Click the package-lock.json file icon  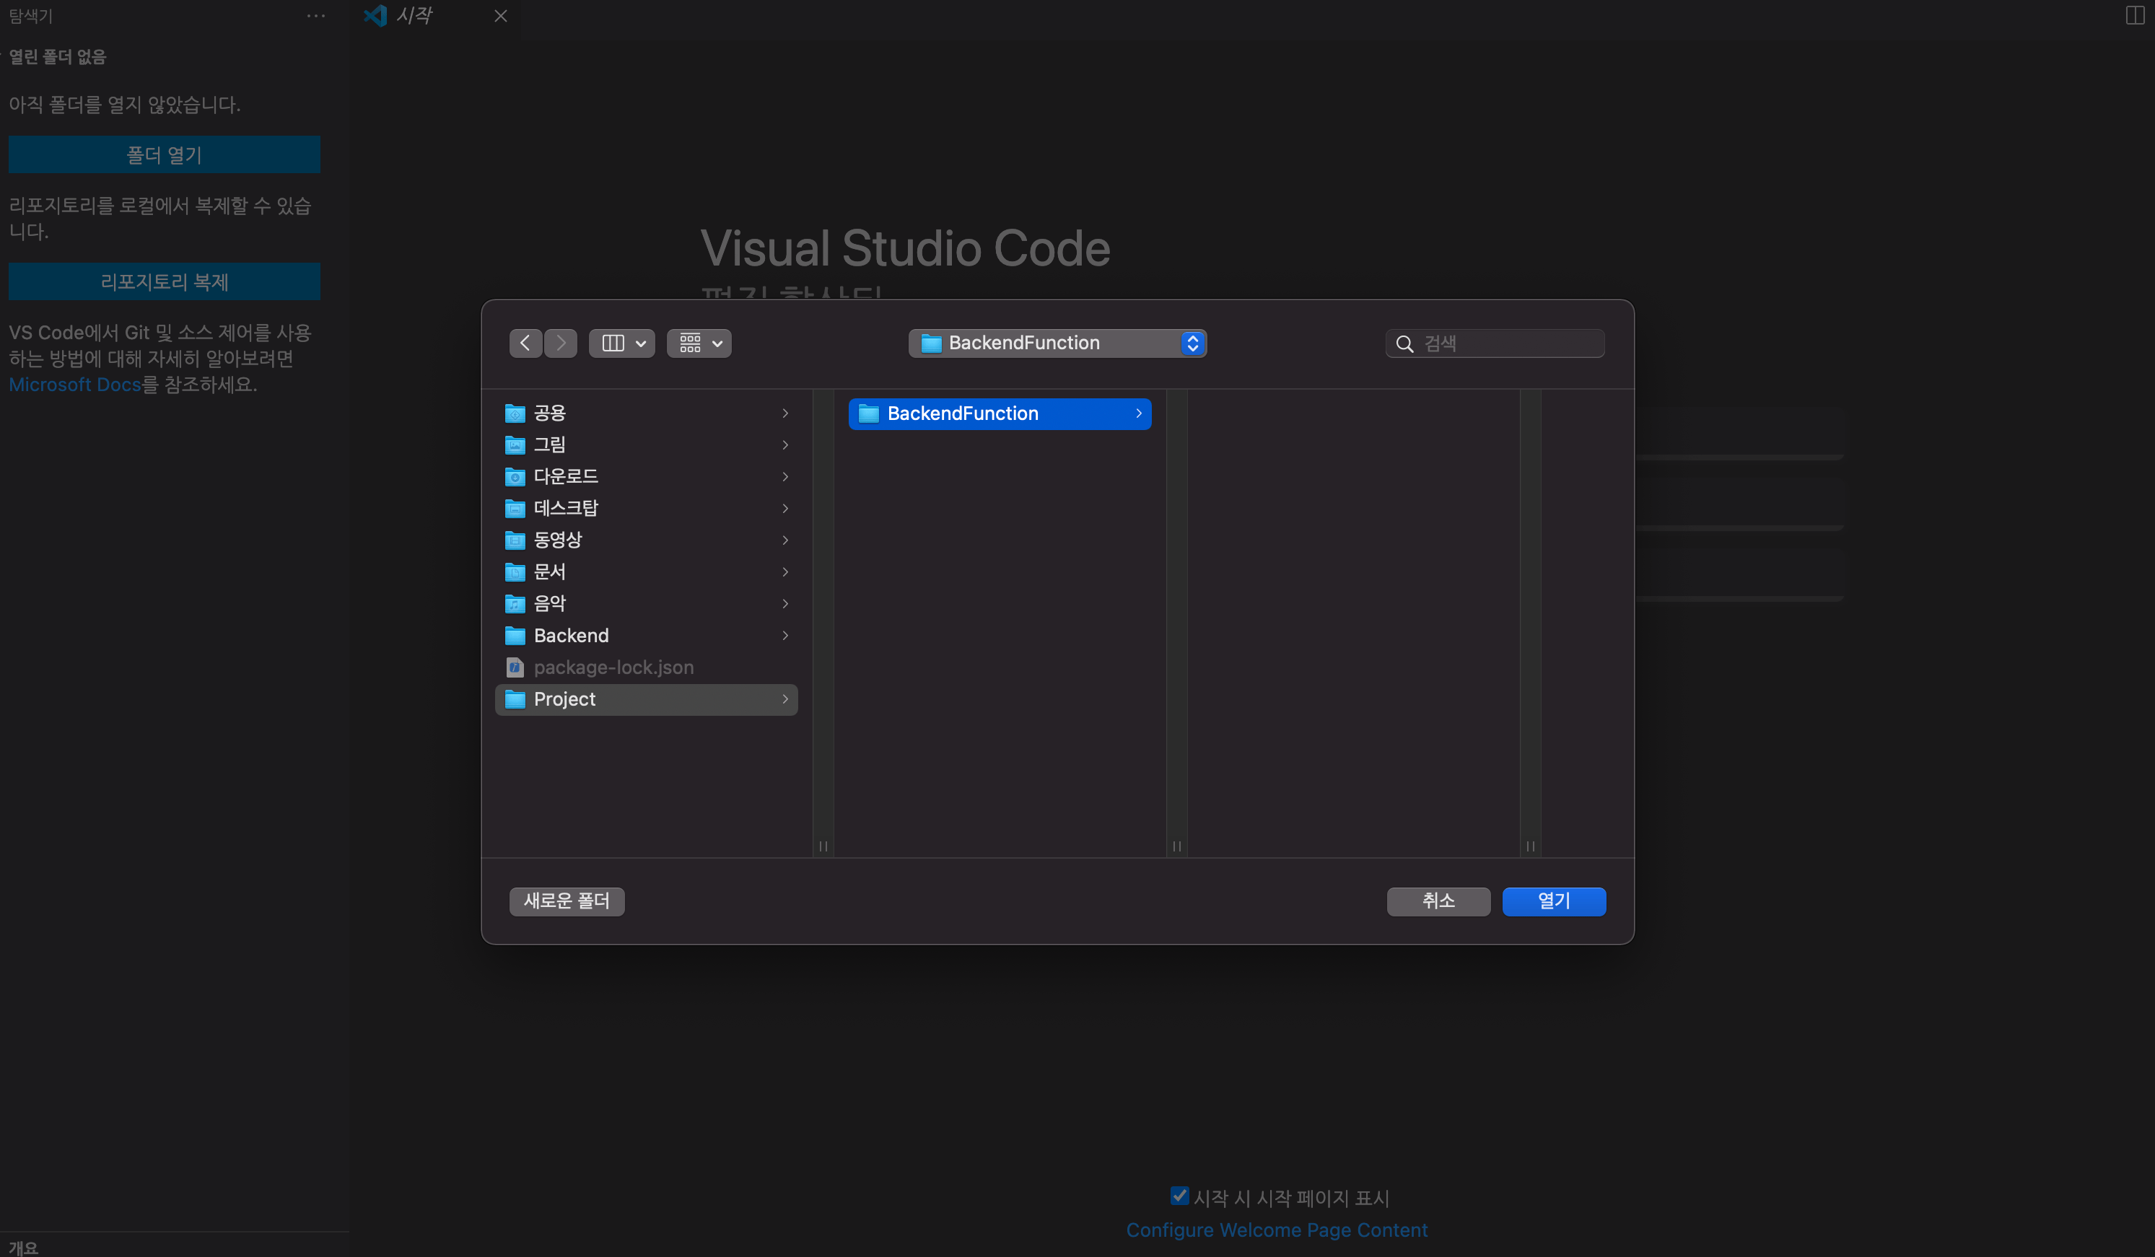(x=515, y=667)
